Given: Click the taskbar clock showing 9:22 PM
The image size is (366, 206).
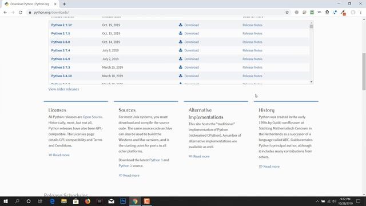Looking at the screenshot, I should click(x=345, y=201).
